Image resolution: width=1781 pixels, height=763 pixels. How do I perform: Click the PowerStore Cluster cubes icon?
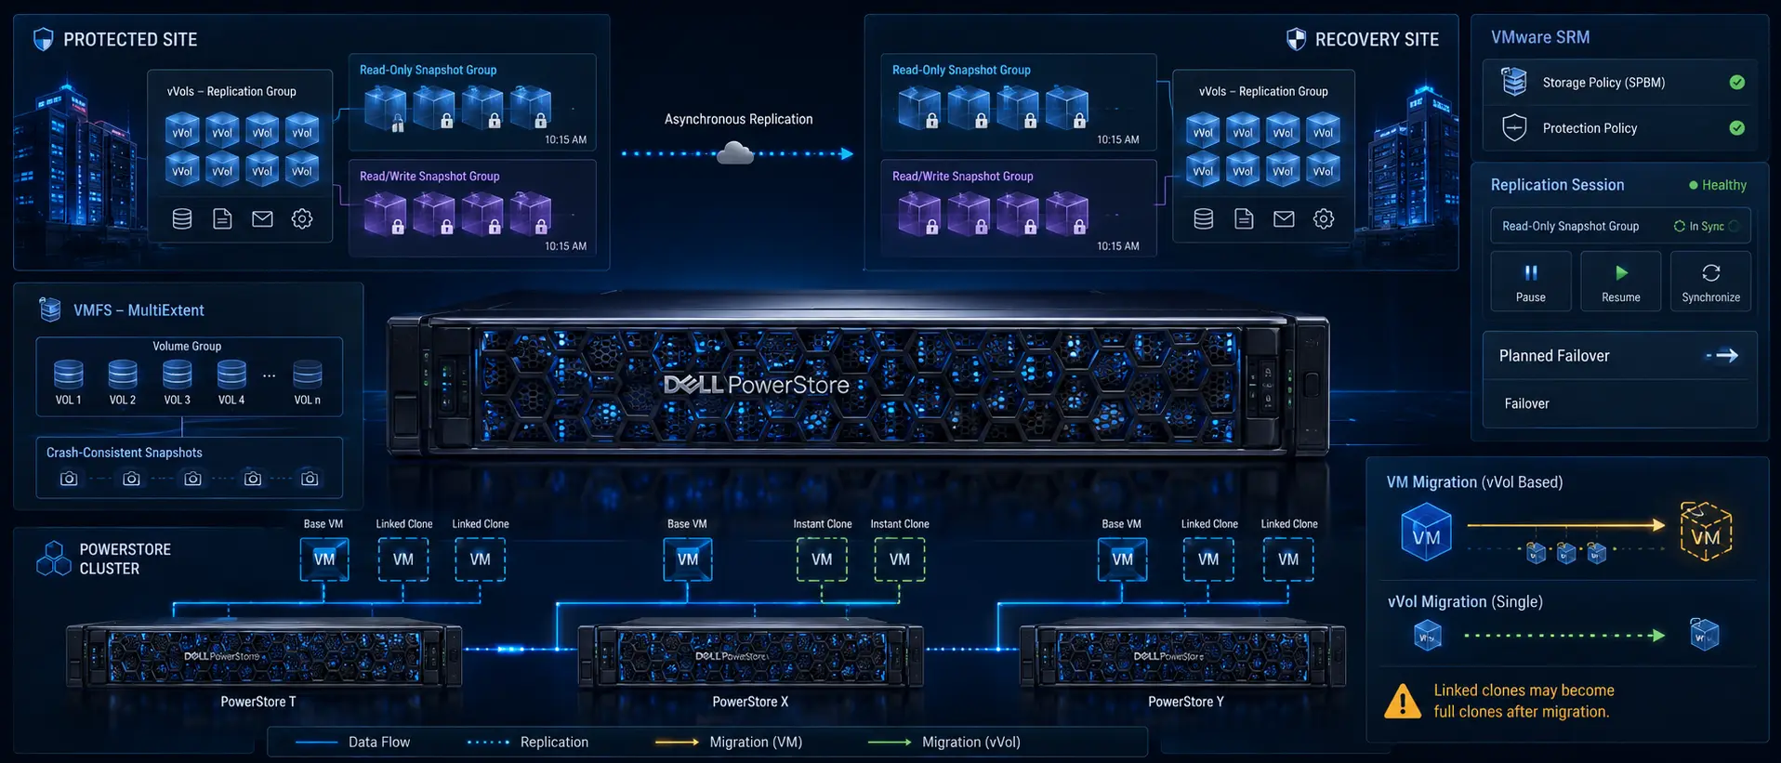pyautogui.click(x=53, y=559)
